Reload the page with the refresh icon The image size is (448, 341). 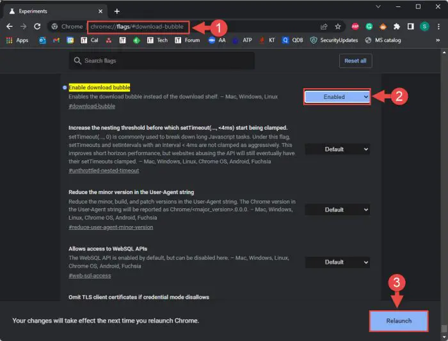37,27
